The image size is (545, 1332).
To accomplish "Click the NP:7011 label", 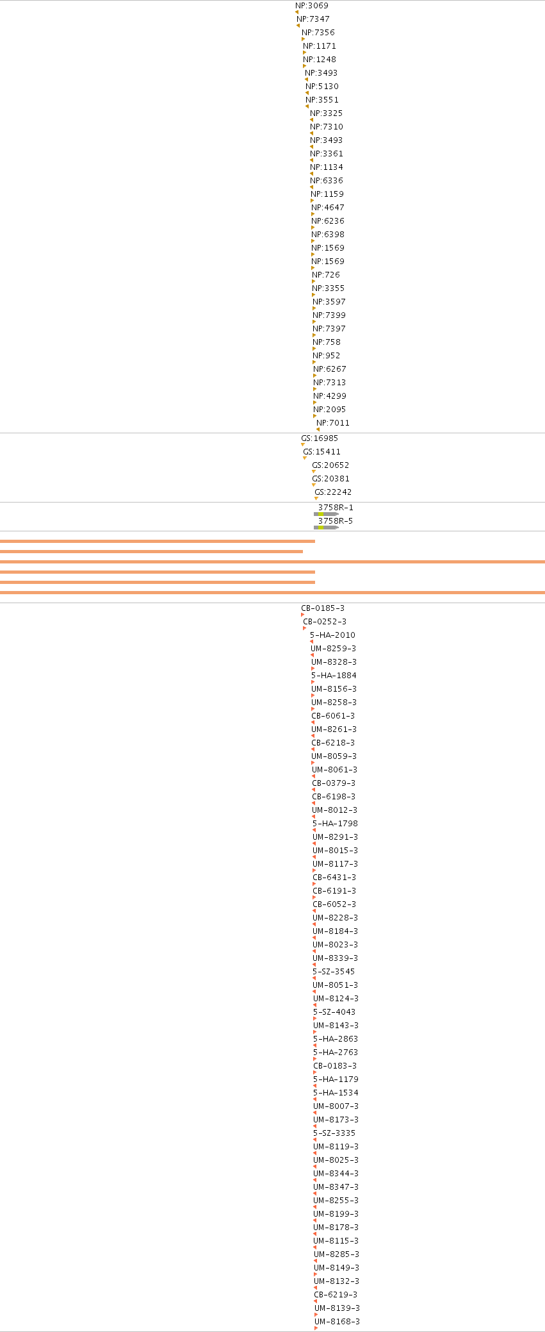I will click(x=333, y=423).
